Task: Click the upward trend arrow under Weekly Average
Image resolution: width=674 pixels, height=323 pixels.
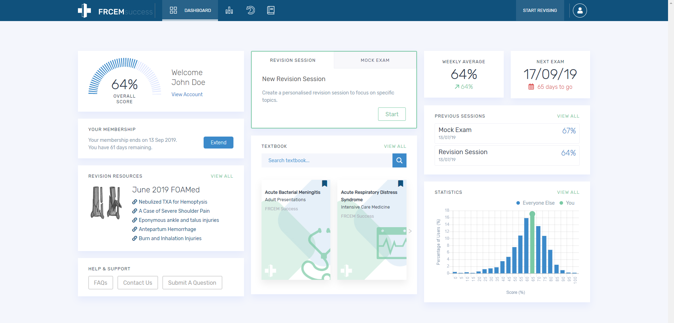Action: pyautogui.click(x=457, y=87)
